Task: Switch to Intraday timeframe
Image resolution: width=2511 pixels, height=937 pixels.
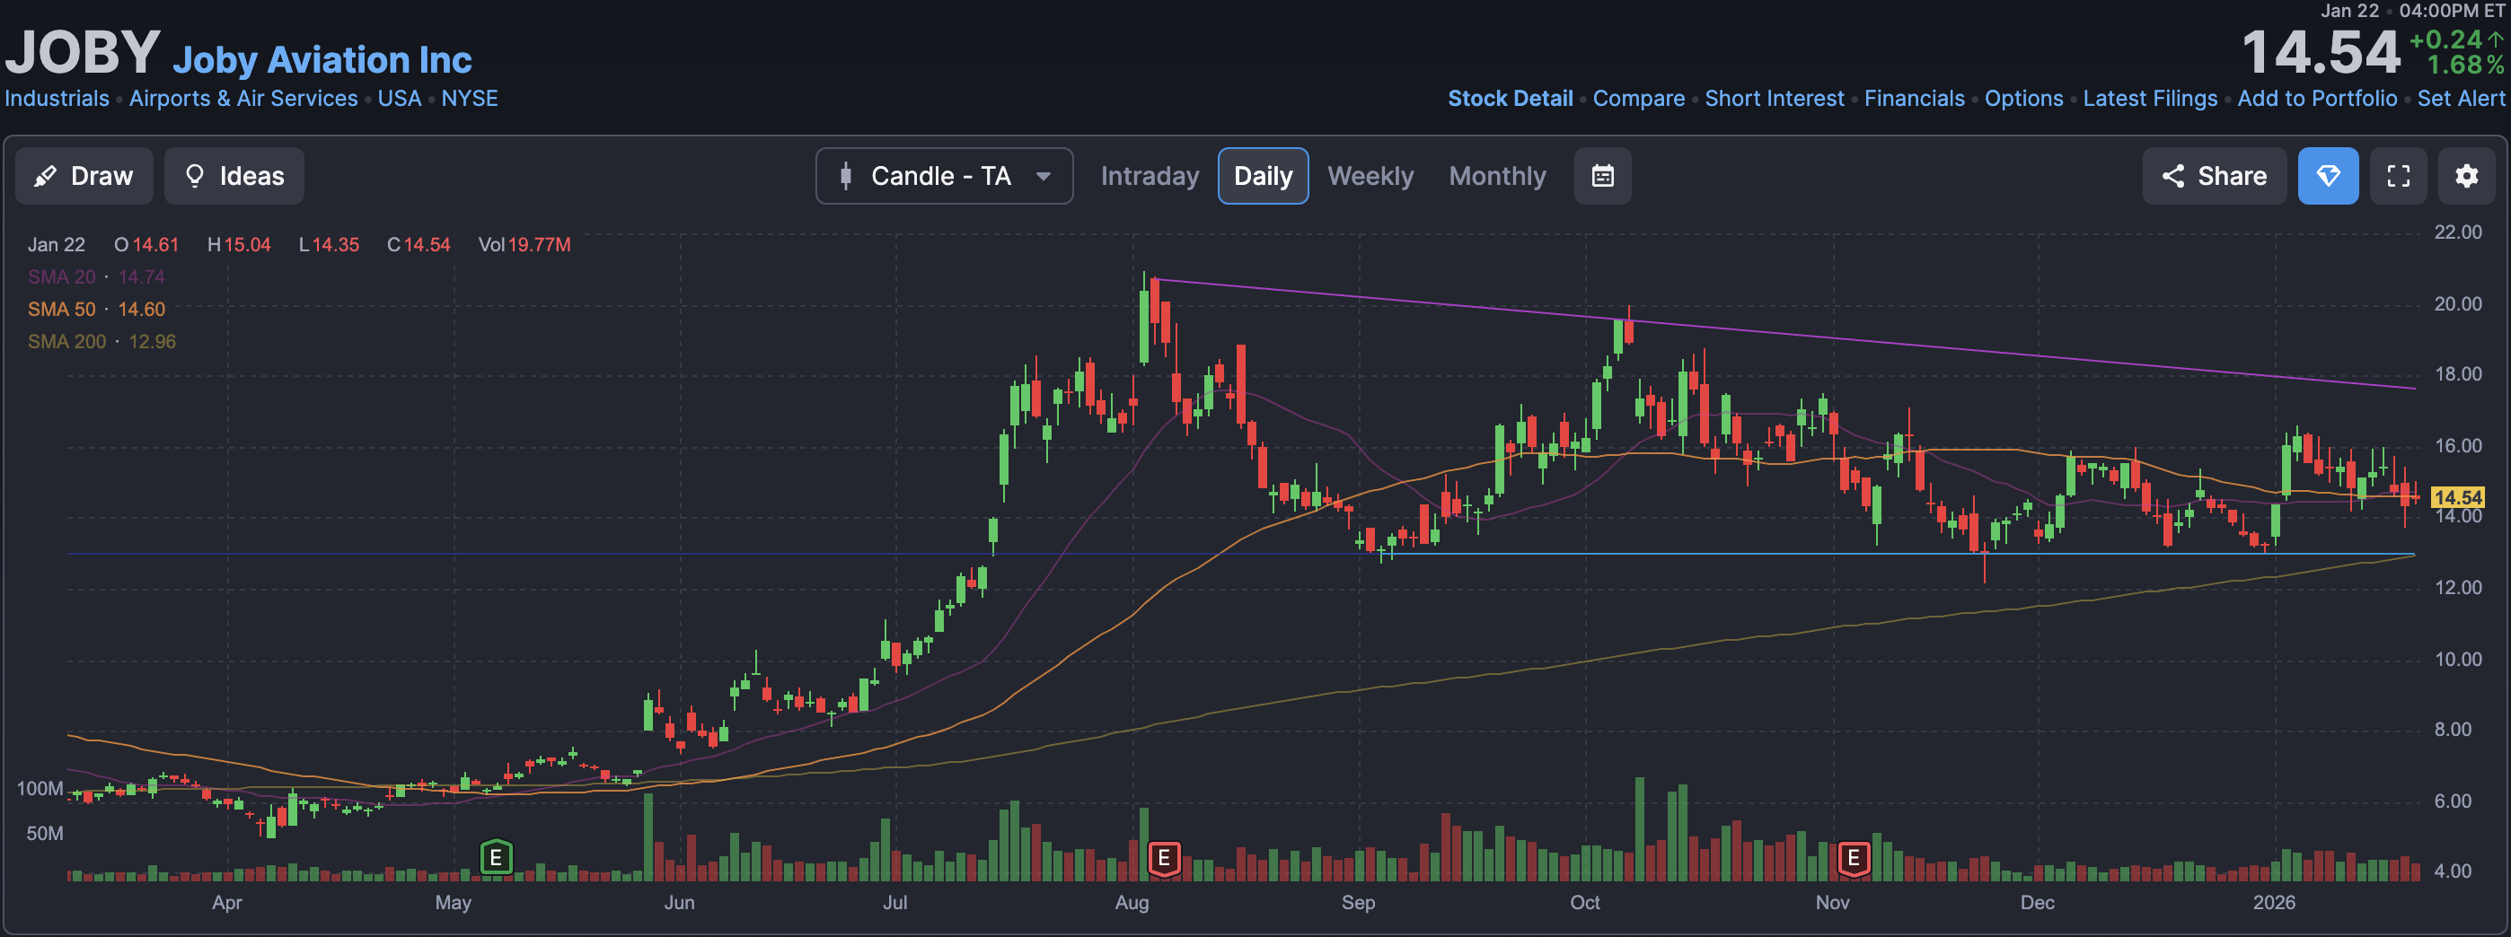Action: (1150, 176)
